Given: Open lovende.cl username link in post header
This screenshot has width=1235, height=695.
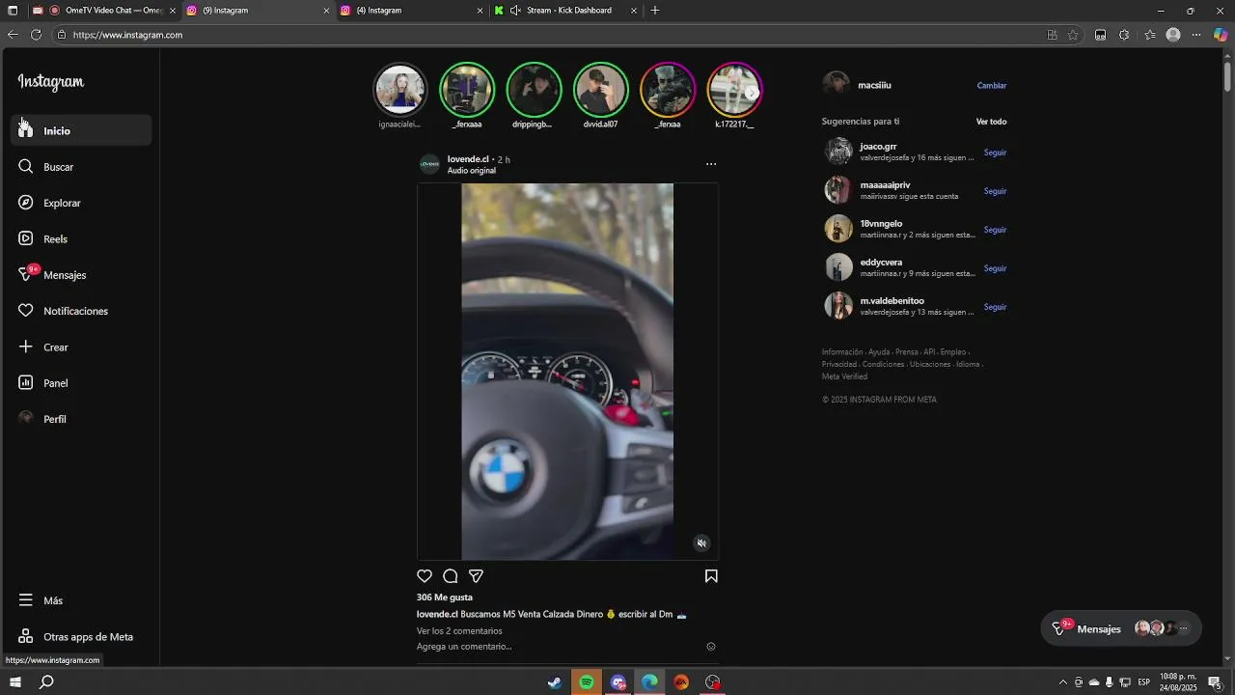Looking at the screenshot, I should tap(468, 159).
